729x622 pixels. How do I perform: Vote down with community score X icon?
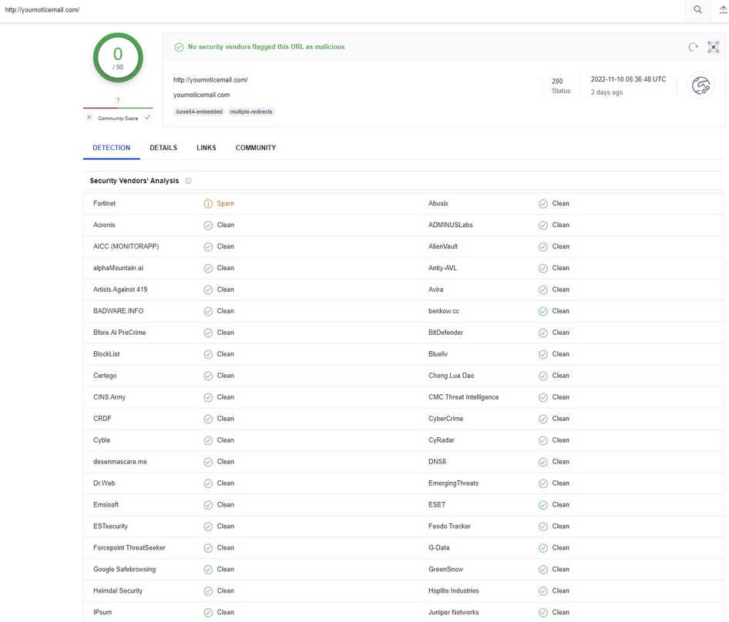[x=89, y=118]
